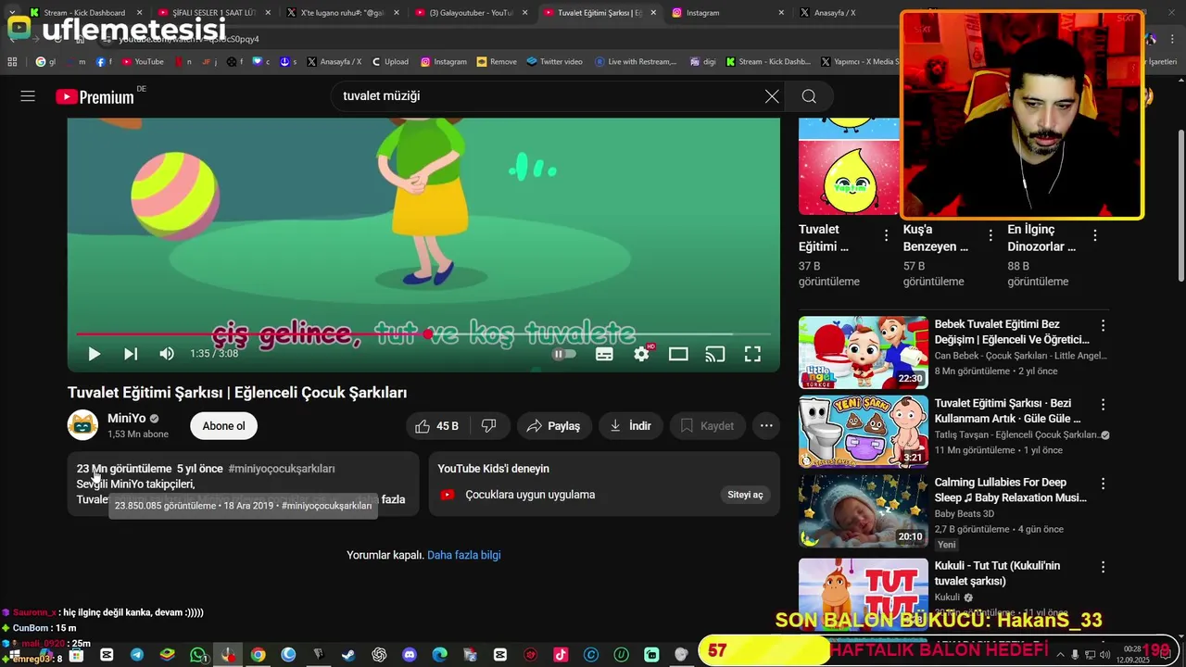The width and height of the screenshot is (1186, 667).
Task: Open options for Calming Lullabies video
Action: click(x=1103, y=484)
